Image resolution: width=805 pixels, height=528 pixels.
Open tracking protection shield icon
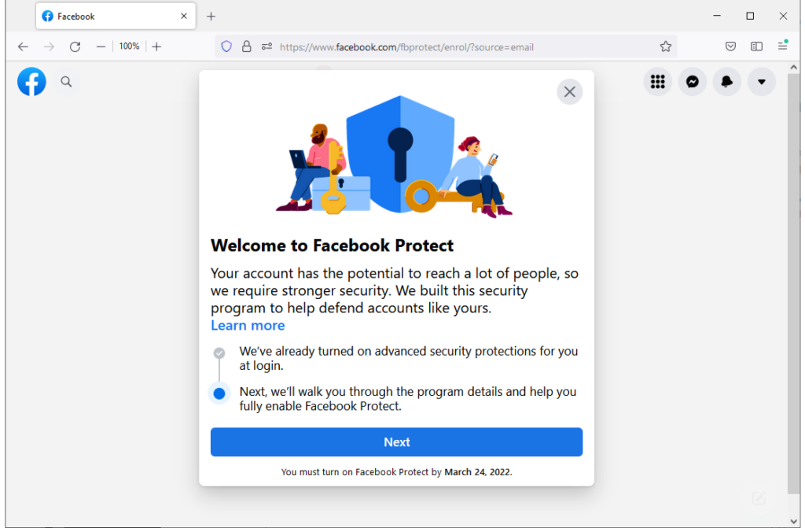tap(226, 46)
